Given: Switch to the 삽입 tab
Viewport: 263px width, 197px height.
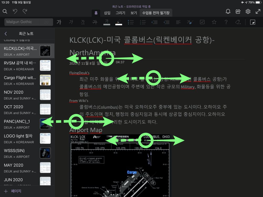Looking at the screenshot, I should pyautogui.click(x=107, y=13).
